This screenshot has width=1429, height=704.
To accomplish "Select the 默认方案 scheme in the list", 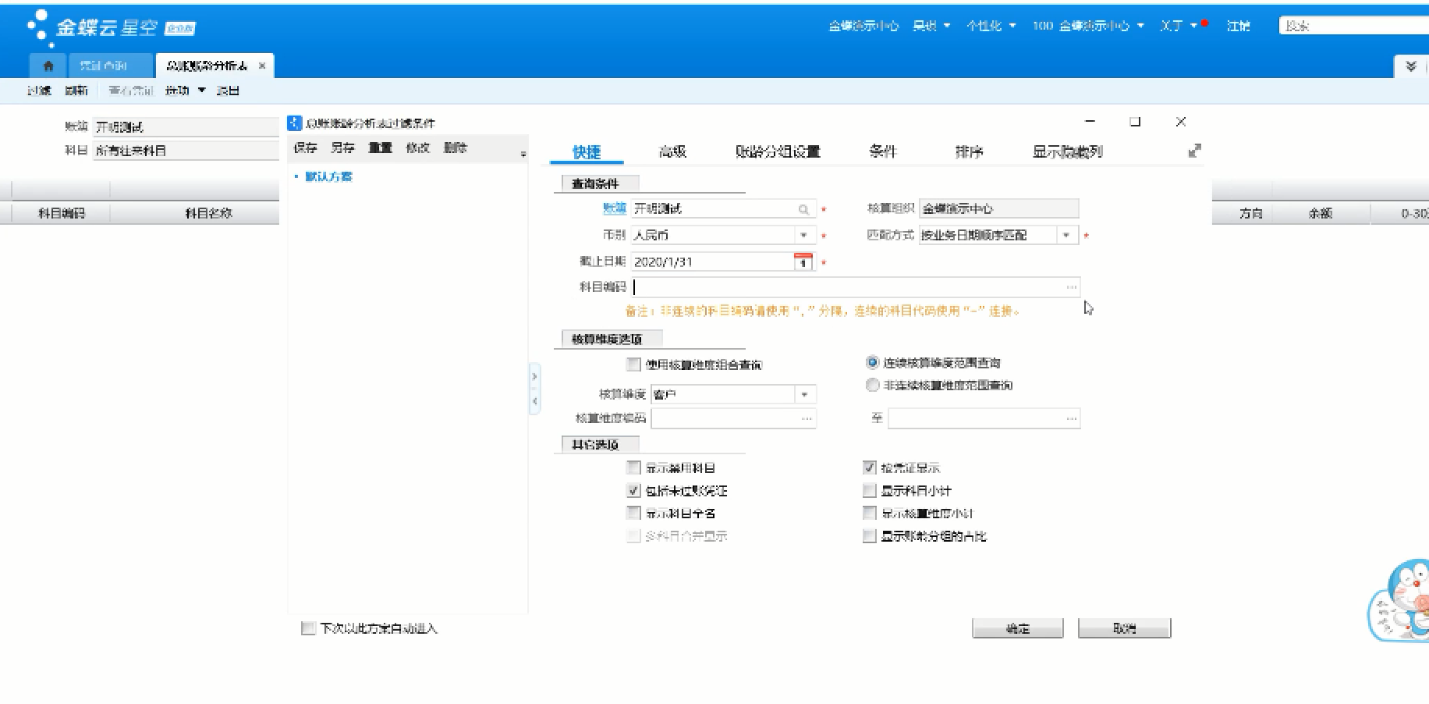I will tap(328, 177).
